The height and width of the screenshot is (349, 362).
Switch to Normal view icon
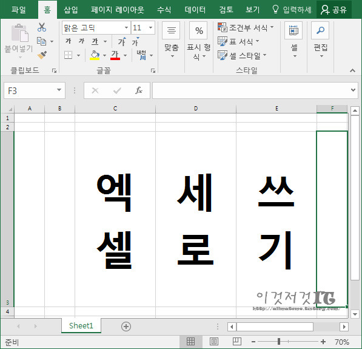click(190, 342)
